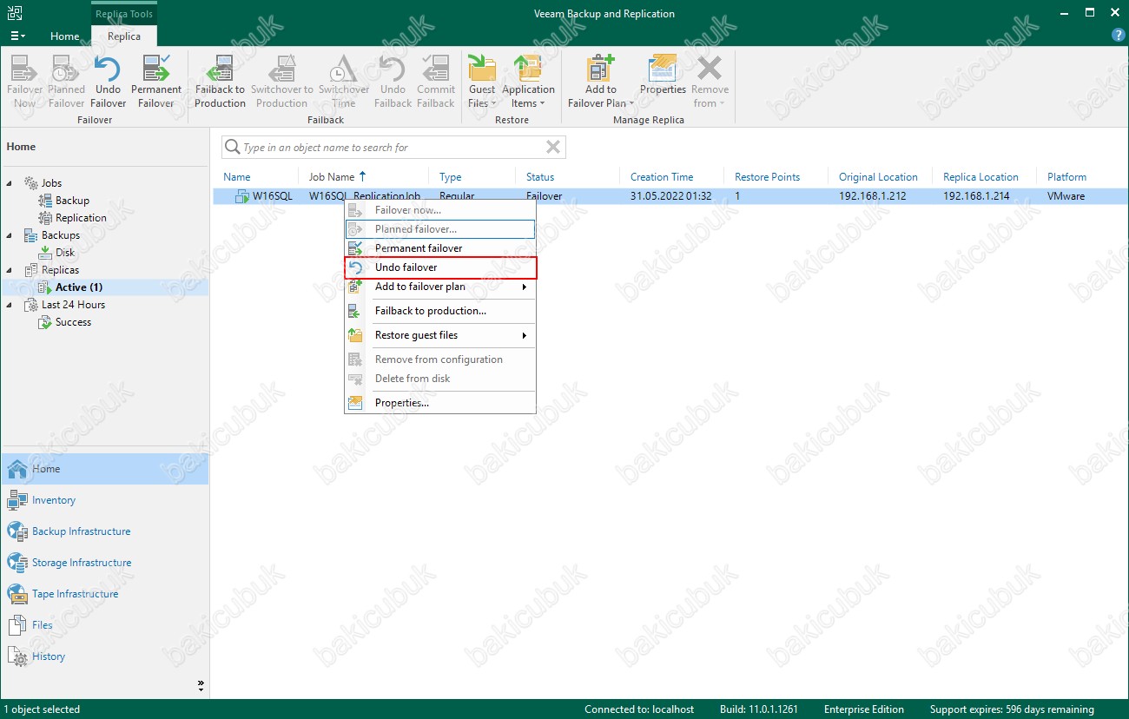Viewport: 1129px width, 719px height.
Task: Sort by the Job Name column header
Action: pyautogui.click(x=332, y=176)
